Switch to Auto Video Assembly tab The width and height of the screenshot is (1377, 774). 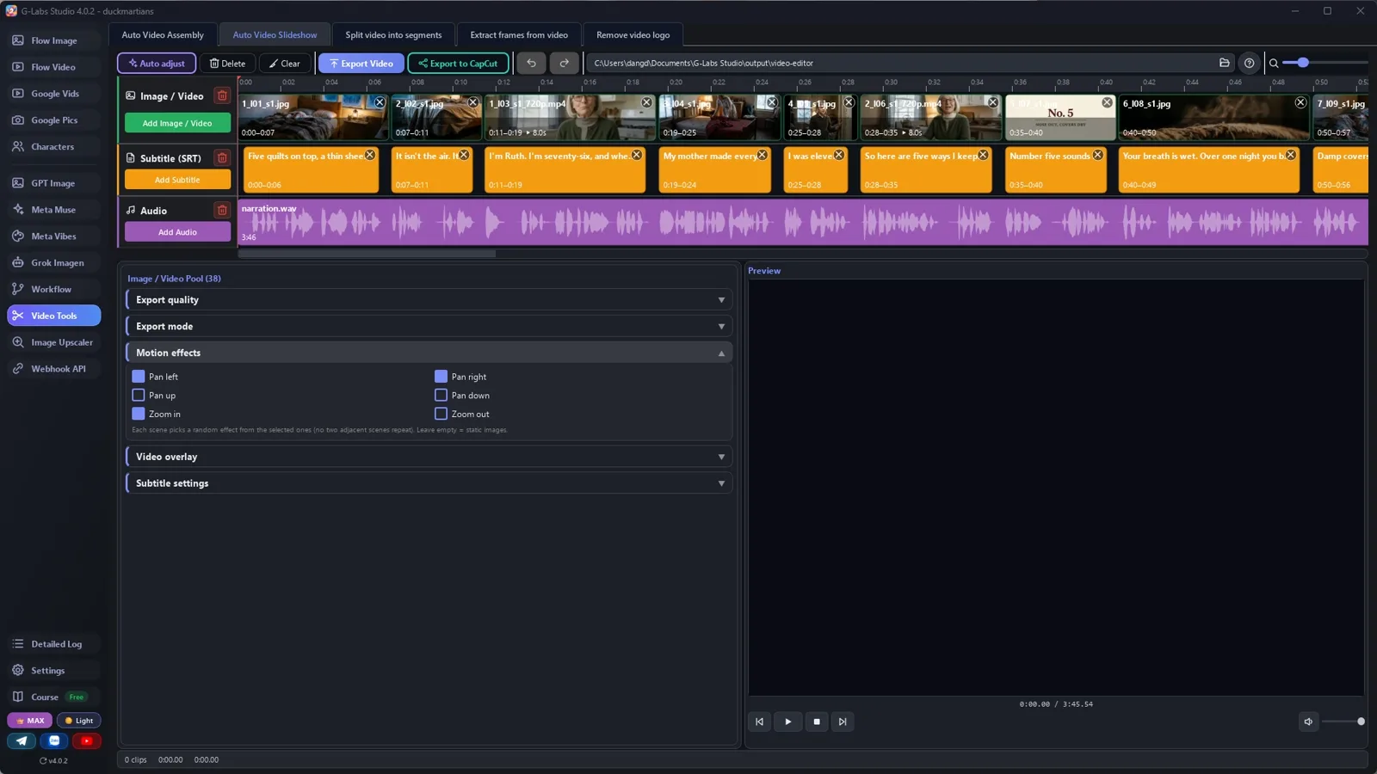point(163,35)
